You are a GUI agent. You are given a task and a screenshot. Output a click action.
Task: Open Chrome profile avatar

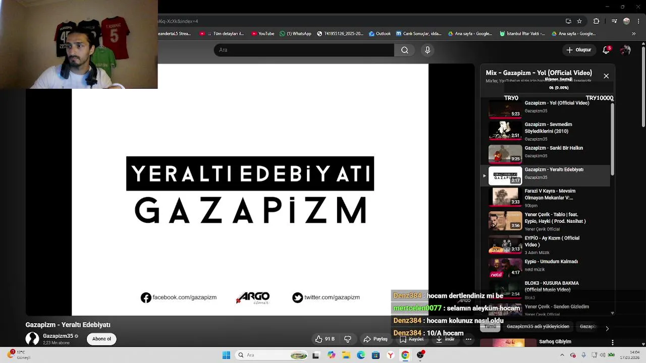(x=626, y=21)
